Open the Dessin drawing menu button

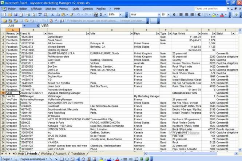point(7,159)
